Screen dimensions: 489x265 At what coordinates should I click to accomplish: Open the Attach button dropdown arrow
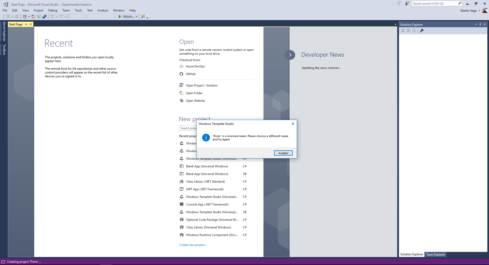point(137,17)
